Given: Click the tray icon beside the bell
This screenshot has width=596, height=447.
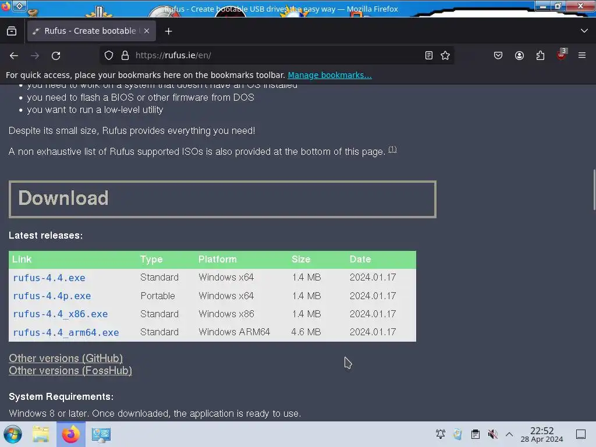Looking at the screenshot, I should pyautogui.click(x=457, y=434).
